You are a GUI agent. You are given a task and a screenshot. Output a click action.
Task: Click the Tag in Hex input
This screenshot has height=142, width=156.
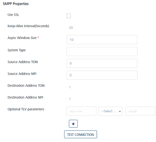tap(81, 111)
